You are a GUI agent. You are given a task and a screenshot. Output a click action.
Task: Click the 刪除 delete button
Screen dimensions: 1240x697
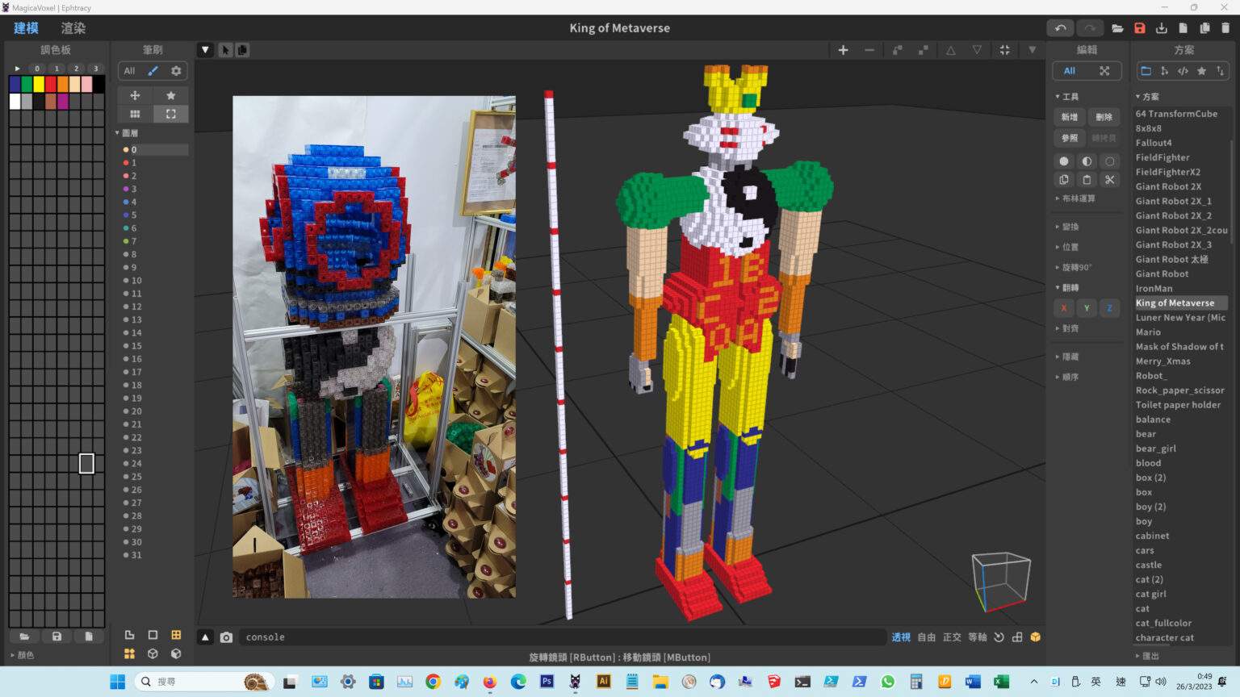[x=1104, y=117]
